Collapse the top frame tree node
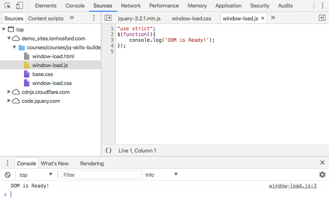The width and height of the screenshot is (329, 200). pyautogui.click(x=4, y=29)
